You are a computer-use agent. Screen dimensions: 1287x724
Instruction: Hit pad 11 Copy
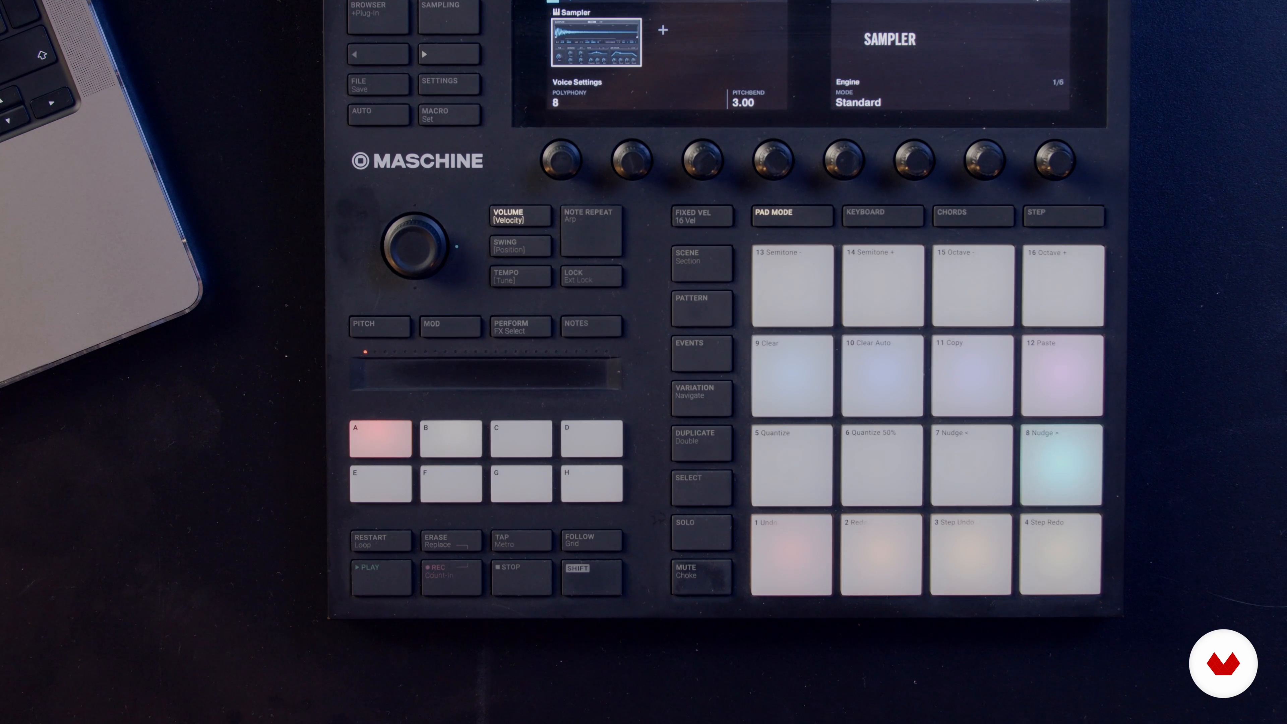[972, 376]
